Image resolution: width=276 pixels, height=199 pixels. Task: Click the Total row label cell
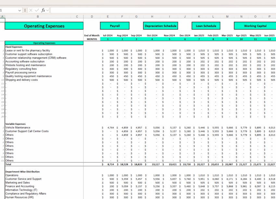click(9, 165)
